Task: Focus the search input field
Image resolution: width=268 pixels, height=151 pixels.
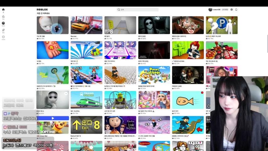Action: coord(137,9)
